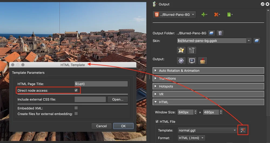Edit template parameters with the wrench icon
The width and height of the screenshot is (270, 143).
(x=243, y=130)
